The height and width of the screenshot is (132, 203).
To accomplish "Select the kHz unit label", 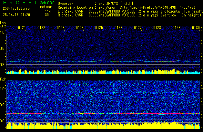I will coord(3,26).
